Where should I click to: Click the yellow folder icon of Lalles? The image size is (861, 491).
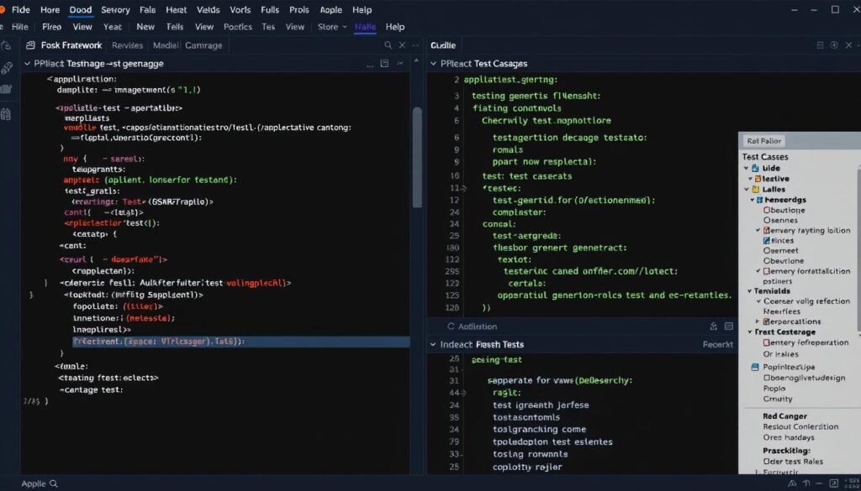757,189
